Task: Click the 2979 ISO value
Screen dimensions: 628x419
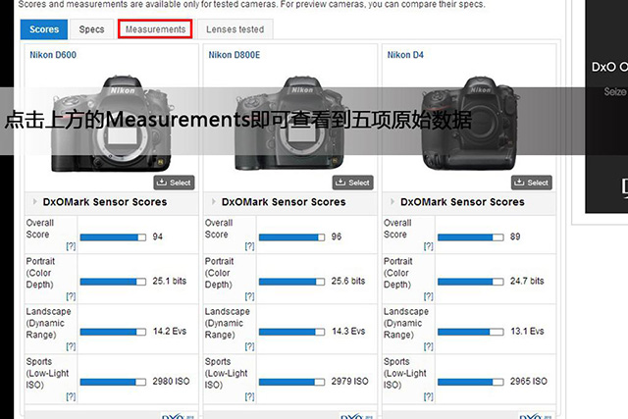Action: tap(349, 381)
